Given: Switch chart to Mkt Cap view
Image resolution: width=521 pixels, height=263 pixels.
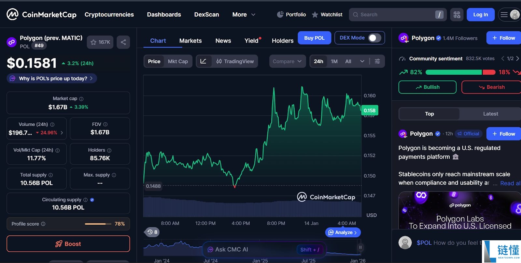Looking at the screenshot, I should pyautogui.click(x=178, y=61).
